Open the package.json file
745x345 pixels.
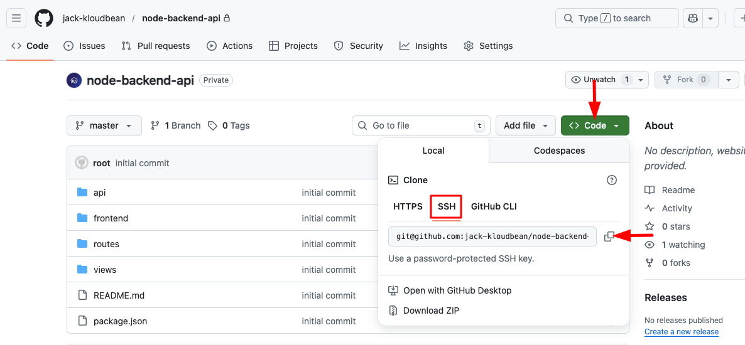pos(120,321)
